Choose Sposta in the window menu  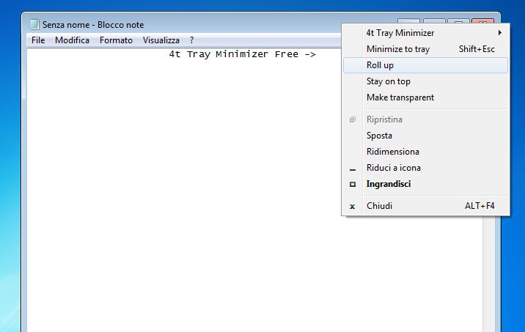tap(425, 135)
